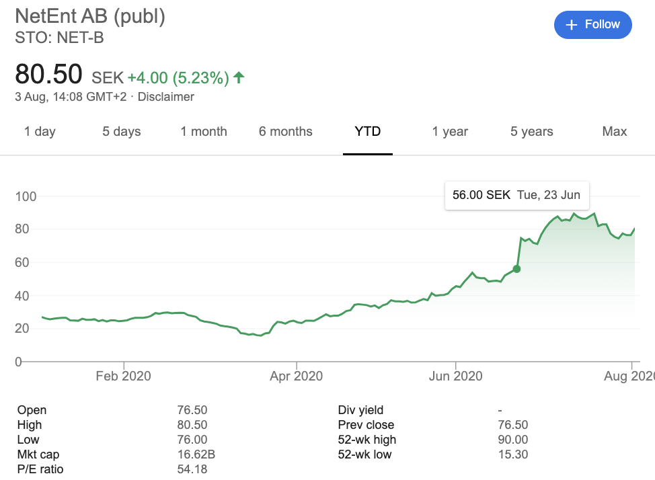Viewport: 655px width, 480px height.
Task: Select the YTD tab
Action: (368, 132)
